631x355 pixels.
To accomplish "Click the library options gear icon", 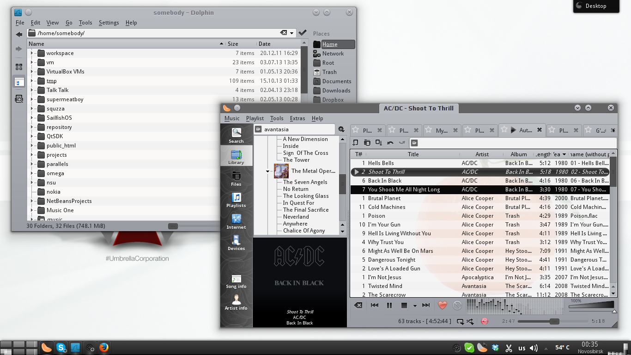I will (341, 129).
